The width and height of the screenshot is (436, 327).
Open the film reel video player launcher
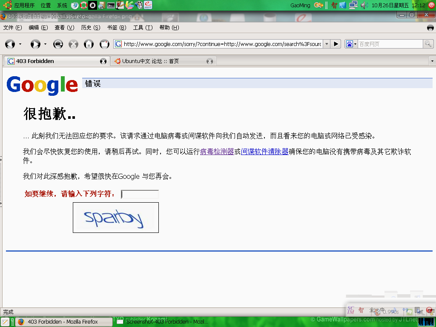[138, 5]
